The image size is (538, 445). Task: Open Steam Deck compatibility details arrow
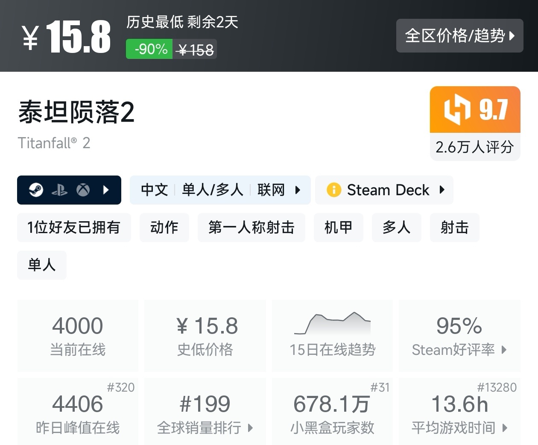point(442,190)
